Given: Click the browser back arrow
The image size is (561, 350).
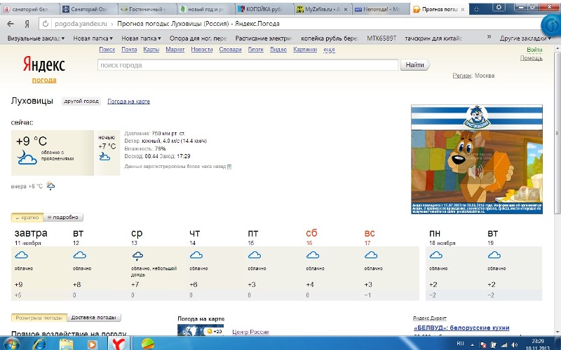Looking at the screenshot, I should tap(9, 24).
